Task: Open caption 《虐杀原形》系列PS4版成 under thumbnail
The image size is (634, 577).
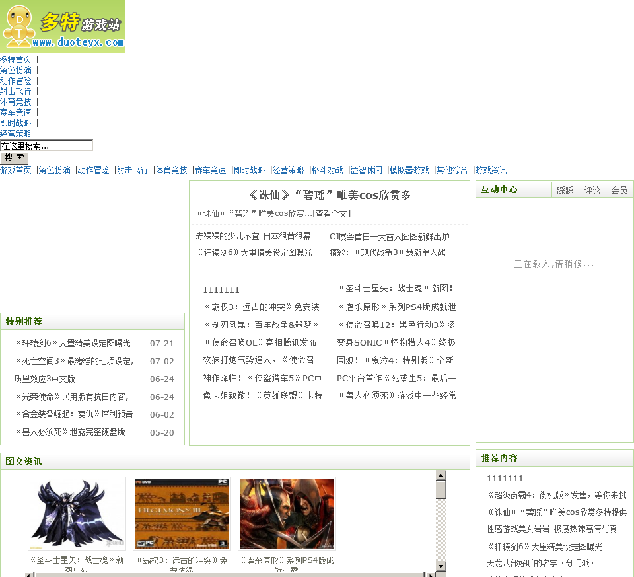Action: coord(287,560)
